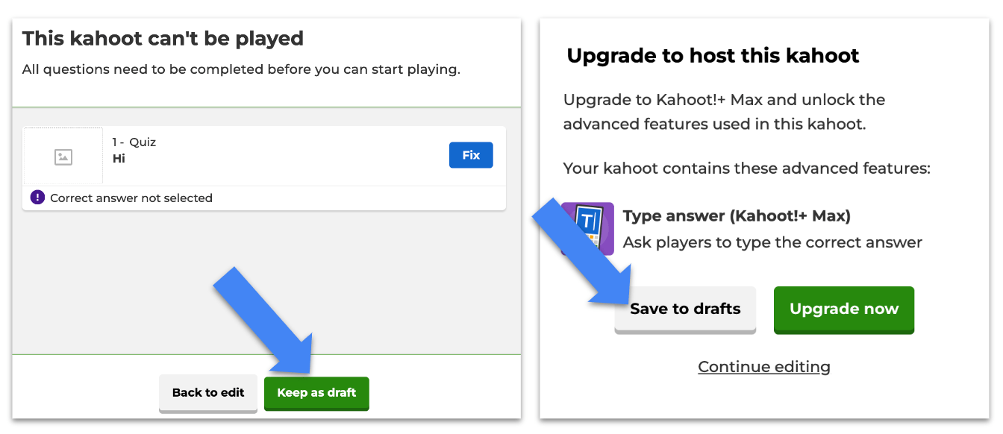
Task: Click the 'This kahoot can't be played' heading
Action: [163, 38]
